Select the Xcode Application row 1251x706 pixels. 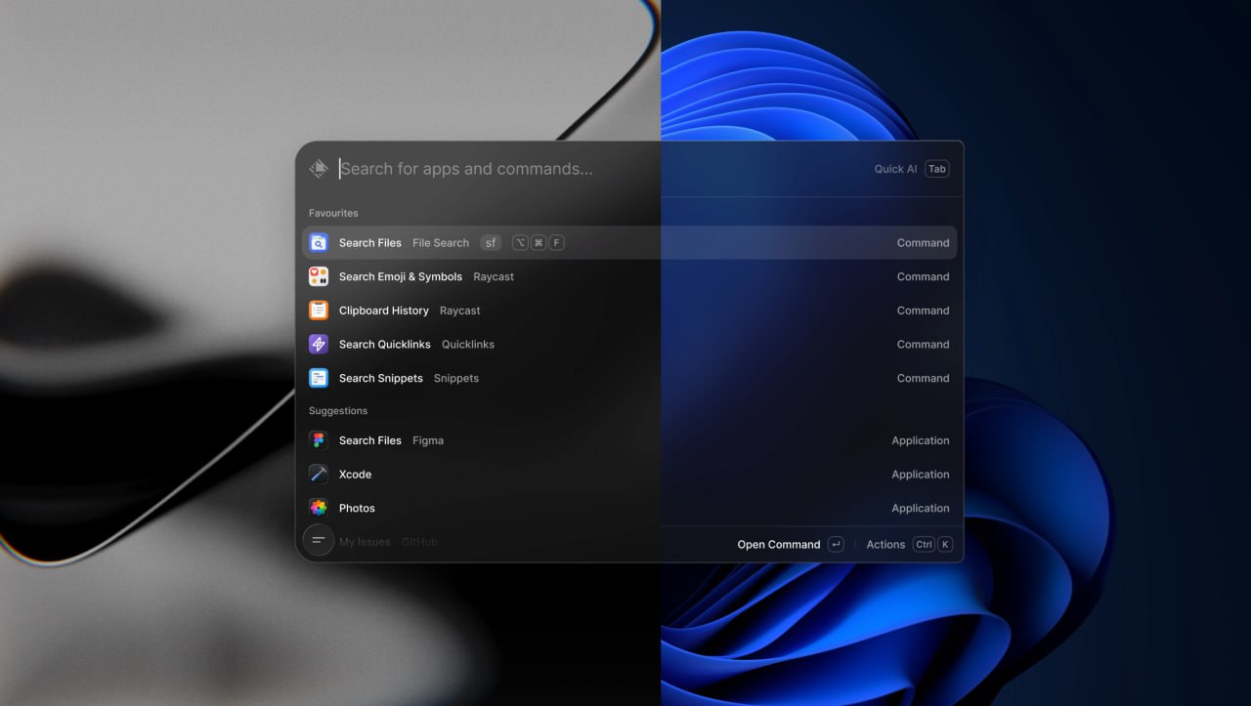click(629, 475)
